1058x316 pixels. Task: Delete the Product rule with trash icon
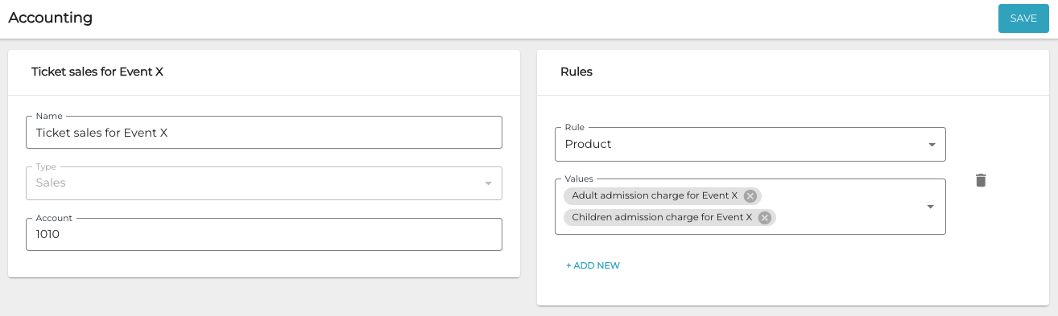click(x=980, y=180)
